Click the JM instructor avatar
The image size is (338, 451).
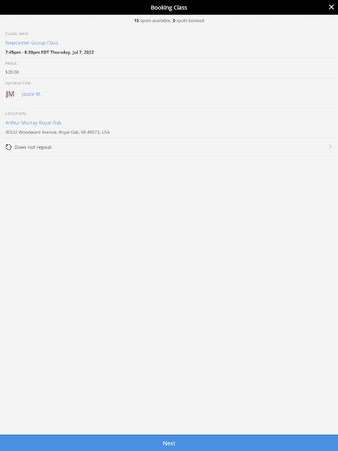point(10,94)
